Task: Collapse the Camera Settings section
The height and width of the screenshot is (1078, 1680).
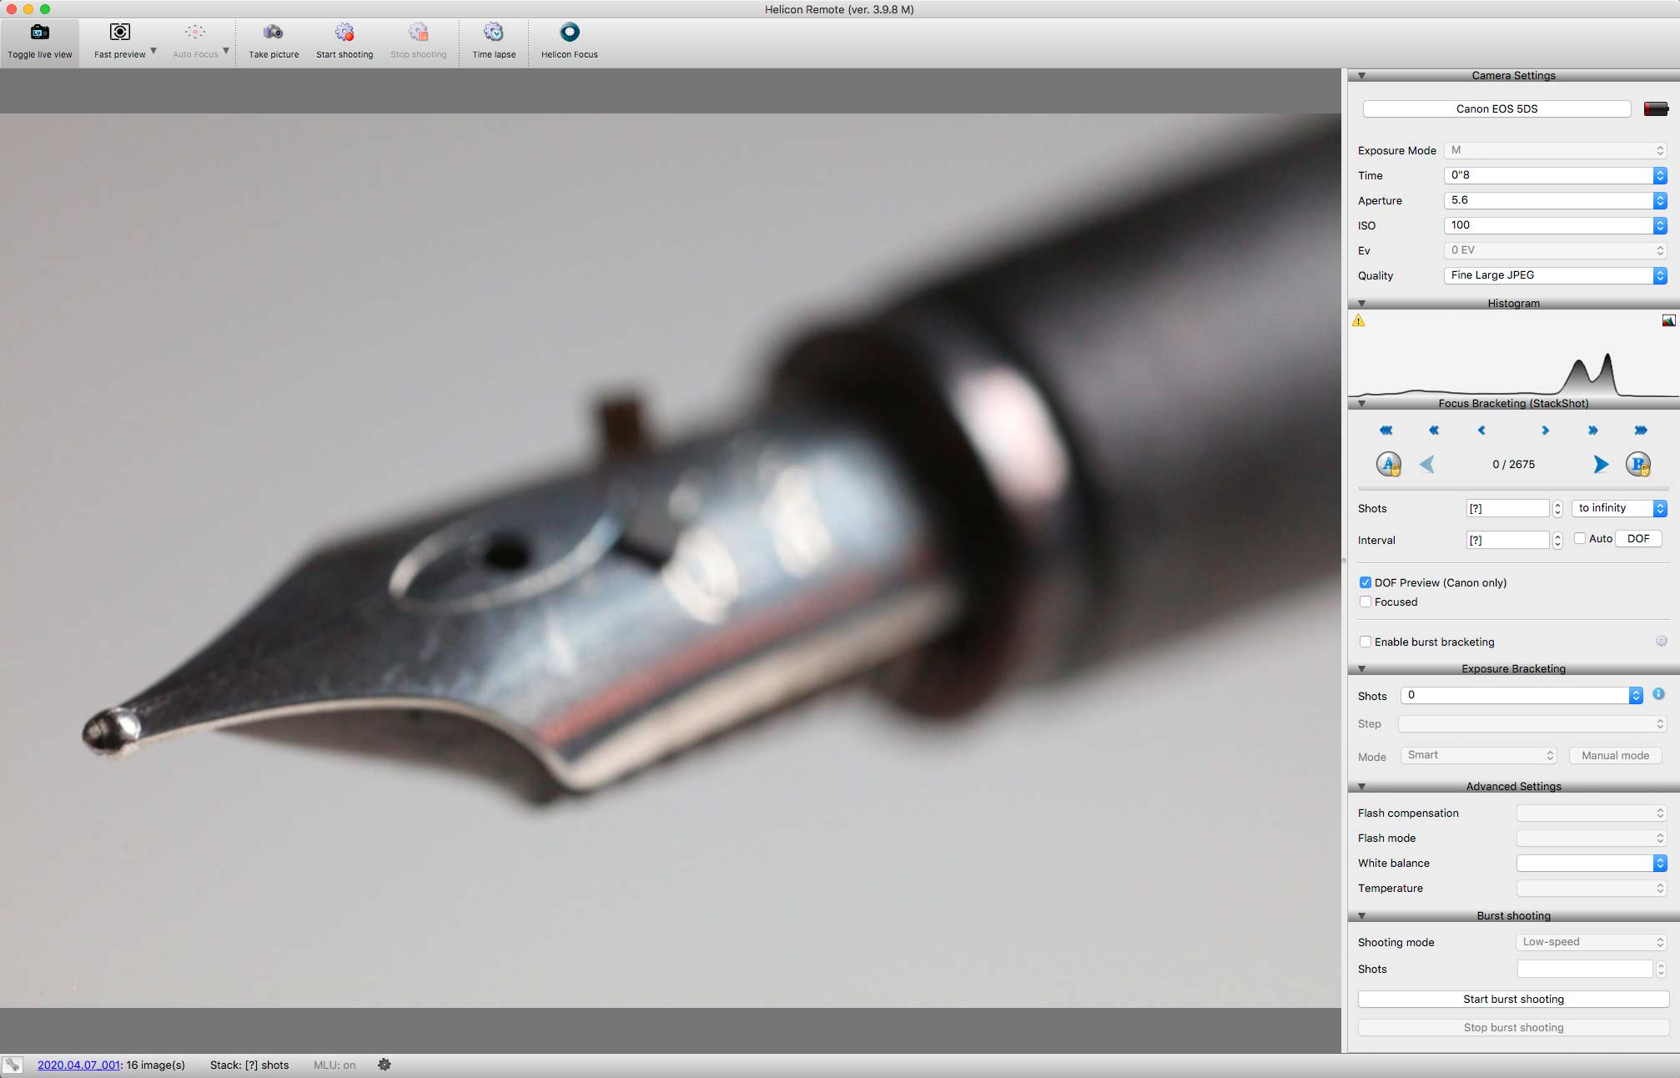Action: pyautogui.click(x=1361, y=76)
